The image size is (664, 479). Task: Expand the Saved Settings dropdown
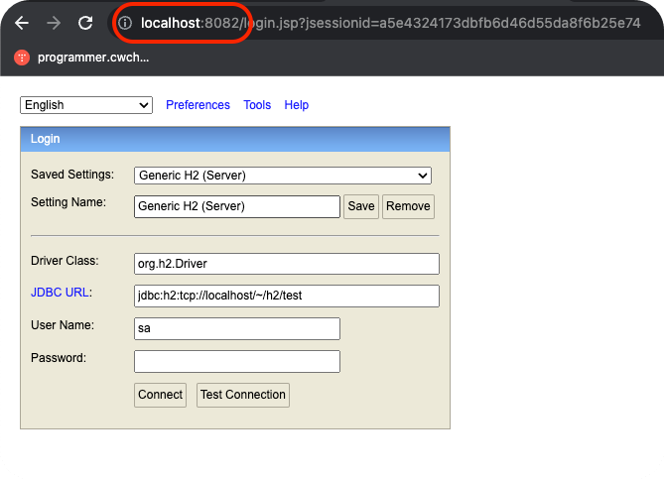coord(283,176)
